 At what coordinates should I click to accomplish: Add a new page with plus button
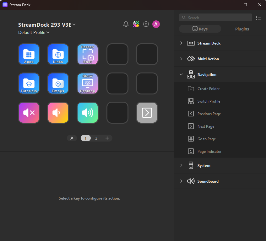click(107, 138)
